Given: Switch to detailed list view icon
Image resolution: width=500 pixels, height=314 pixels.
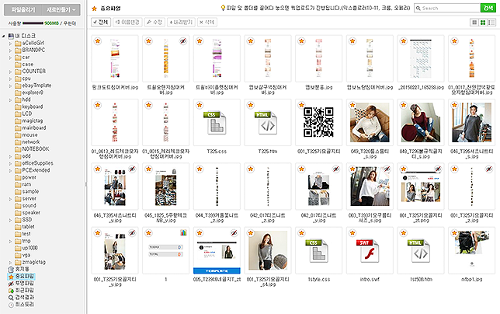Looking at the screenshot, I should coord(491,23).
